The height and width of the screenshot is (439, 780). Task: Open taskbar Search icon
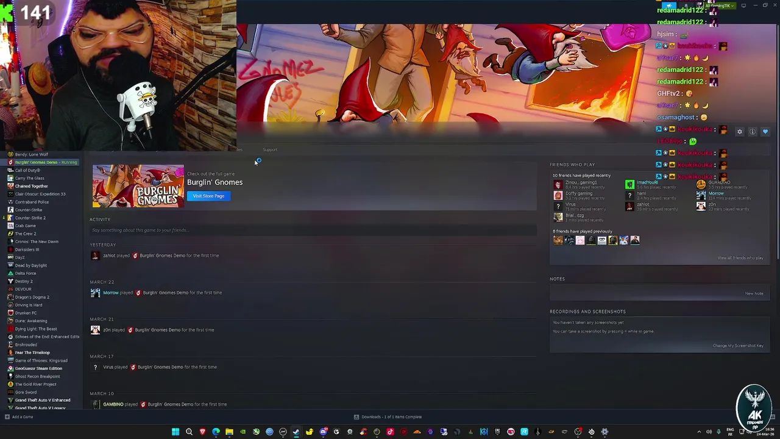(189, 432)
